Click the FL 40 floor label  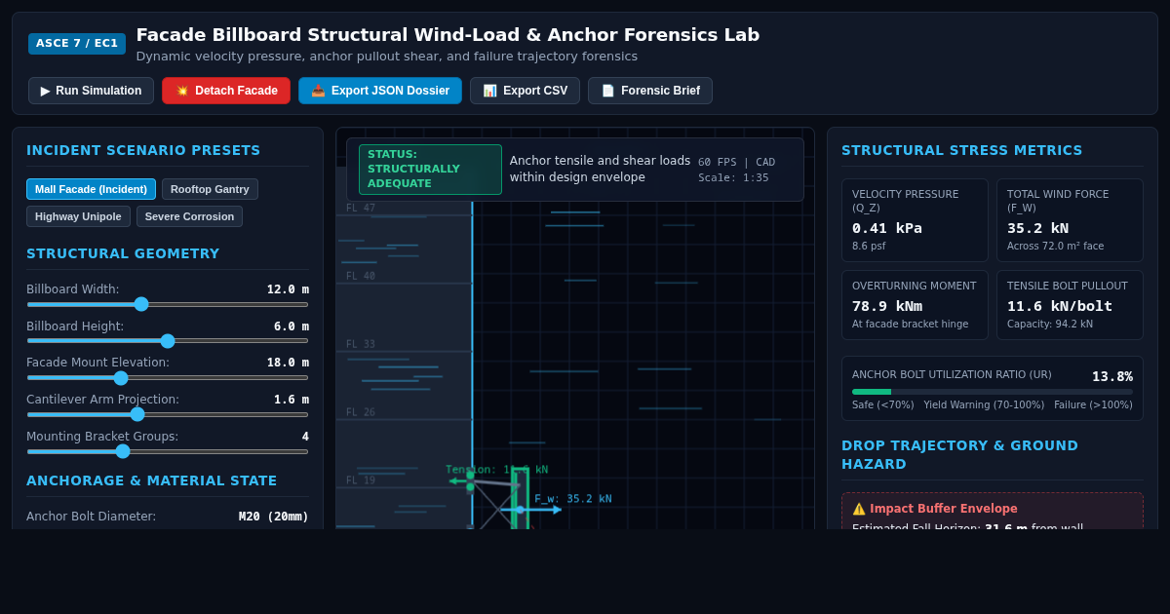pyautogui.click(x=361, y=277)
